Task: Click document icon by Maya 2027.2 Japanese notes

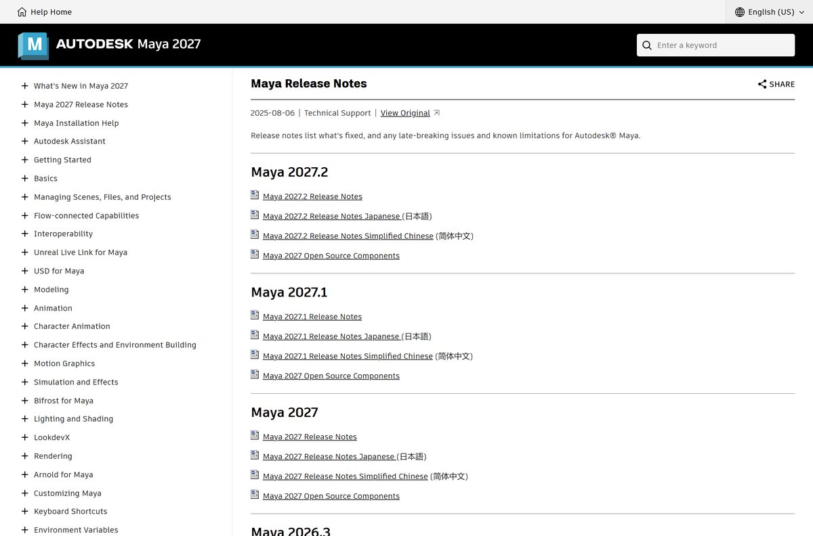Action: tap(255, 215)
